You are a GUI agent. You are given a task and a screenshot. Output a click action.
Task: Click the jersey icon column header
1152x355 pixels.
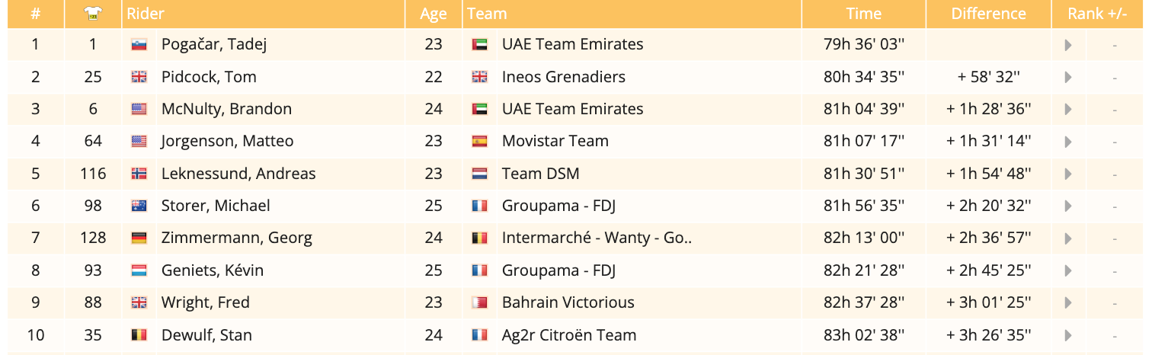93,14
